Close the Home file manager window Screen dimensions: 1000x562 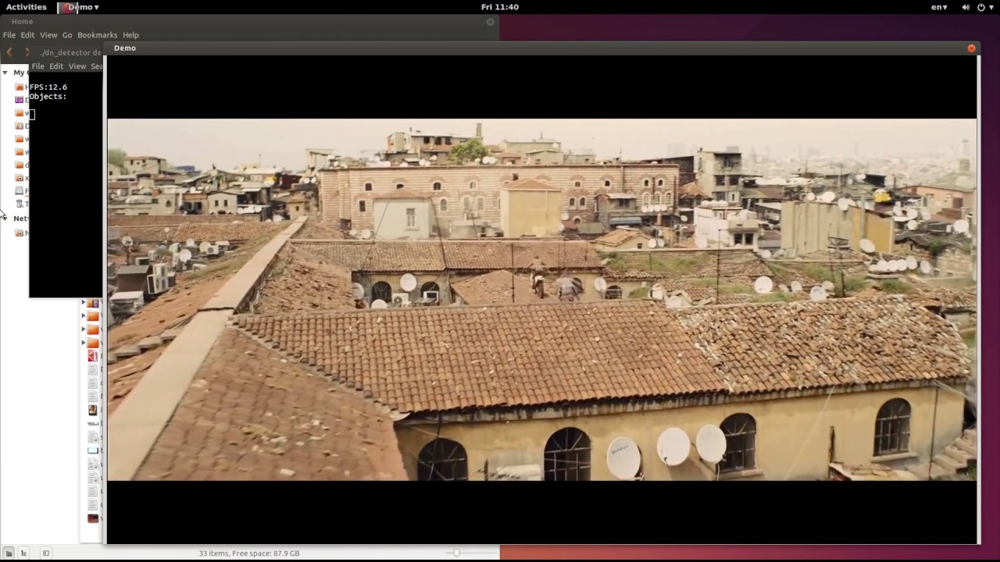pos(491,22)
